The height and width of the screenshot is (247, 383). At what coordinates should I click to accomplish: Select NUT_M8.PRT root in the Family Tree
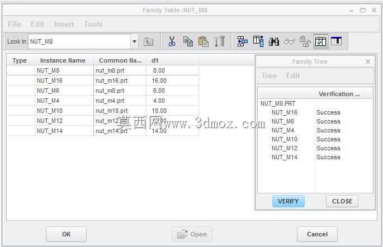click(x=278, y=103)
